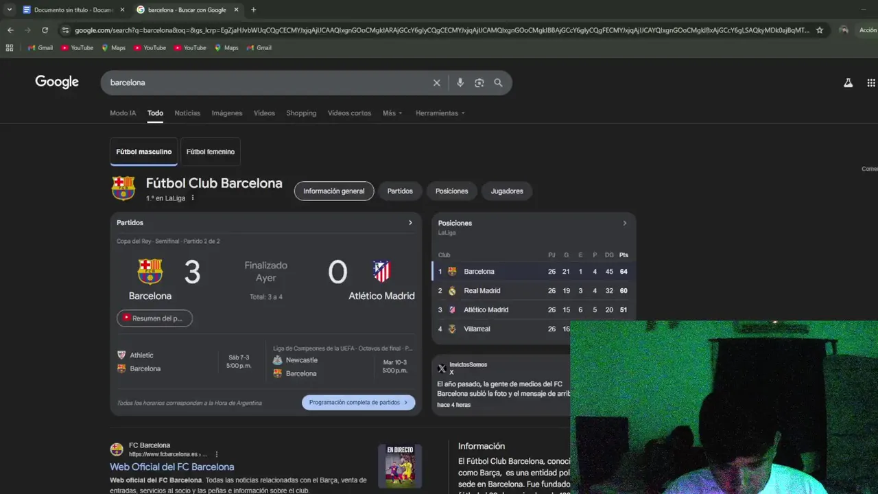Select Atlético Madrid row in standings
This screenshot has width=878, height=494.
coord(534,310)
